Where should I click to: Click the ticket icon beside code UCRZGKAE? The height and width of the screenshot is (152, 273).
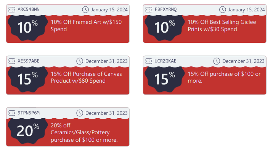coord(148,61)
